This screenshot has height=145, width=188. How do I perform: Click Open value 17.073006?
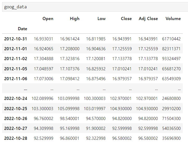pos(43,79)
